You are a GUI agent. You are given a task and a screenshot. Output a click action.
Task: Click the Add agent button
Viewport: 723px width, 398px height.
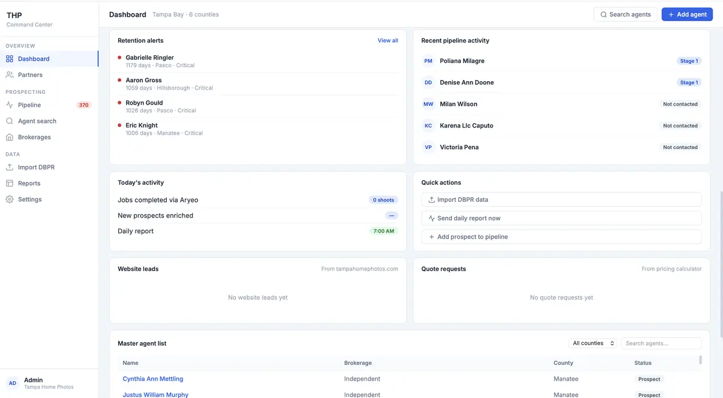coord(687,14)
